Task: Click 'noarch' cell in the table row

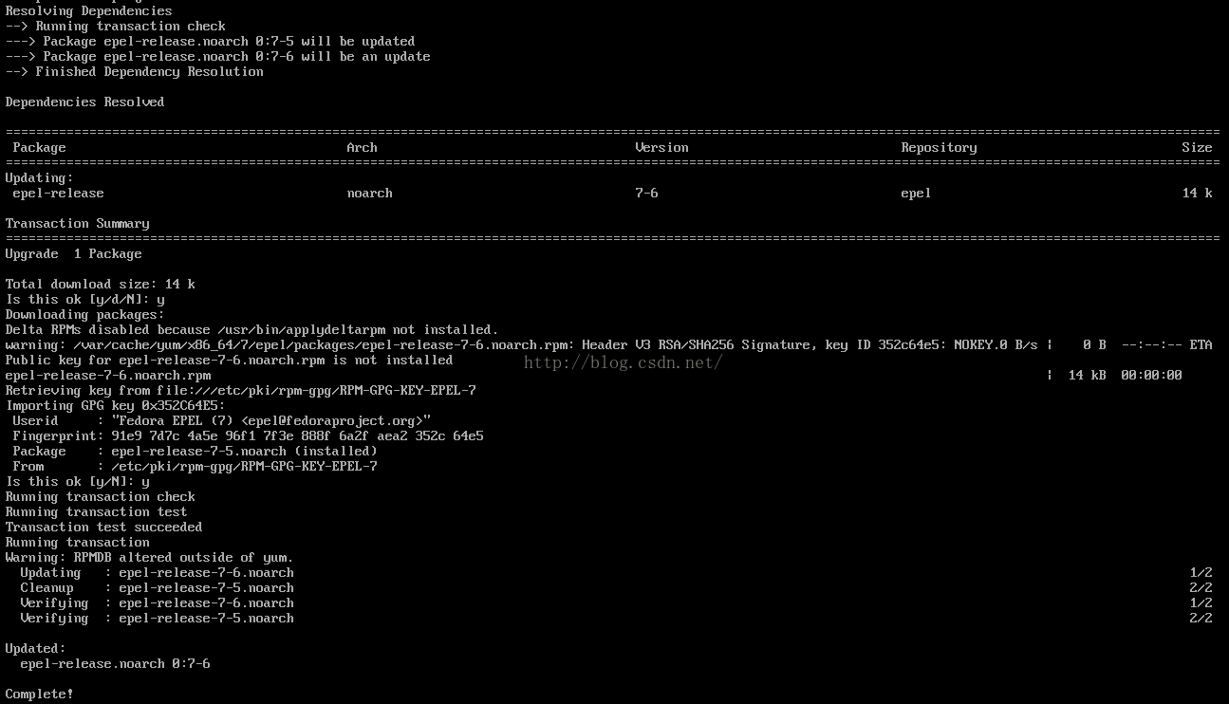Action: [370, 194]
